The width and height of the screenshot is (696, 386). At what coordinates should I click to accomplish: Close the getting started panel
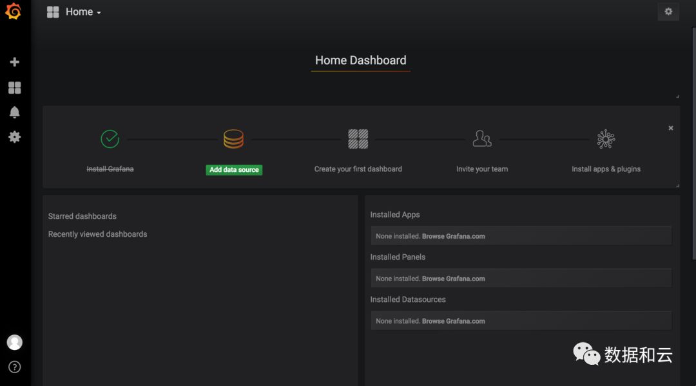coord(671,128)
